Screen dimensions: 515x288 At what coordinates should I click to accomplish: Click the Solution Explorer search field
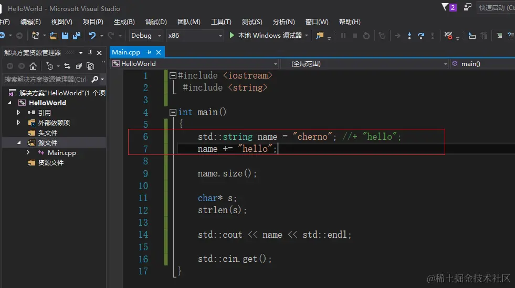click(x=46, y=79)
